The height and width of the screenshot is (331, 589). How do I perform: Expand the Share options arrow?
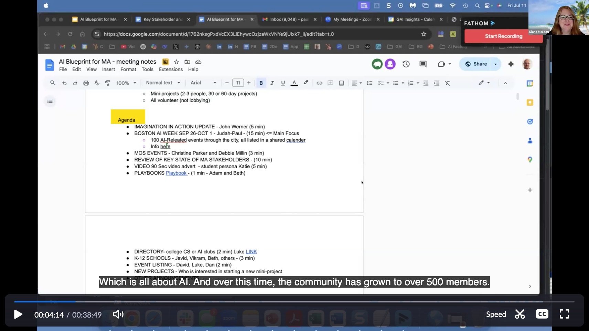click(x=495, y=64)
